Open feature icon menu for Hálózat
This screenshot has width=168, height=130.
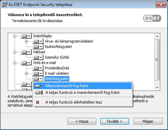point(26,52)
